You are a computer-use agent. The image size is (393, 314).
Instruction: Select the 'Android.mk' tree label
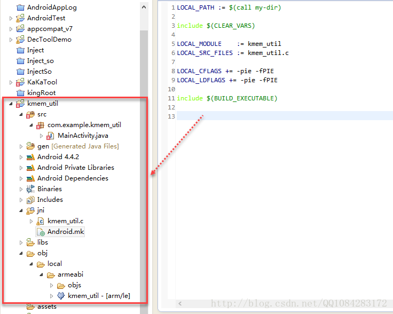point(66,232)
